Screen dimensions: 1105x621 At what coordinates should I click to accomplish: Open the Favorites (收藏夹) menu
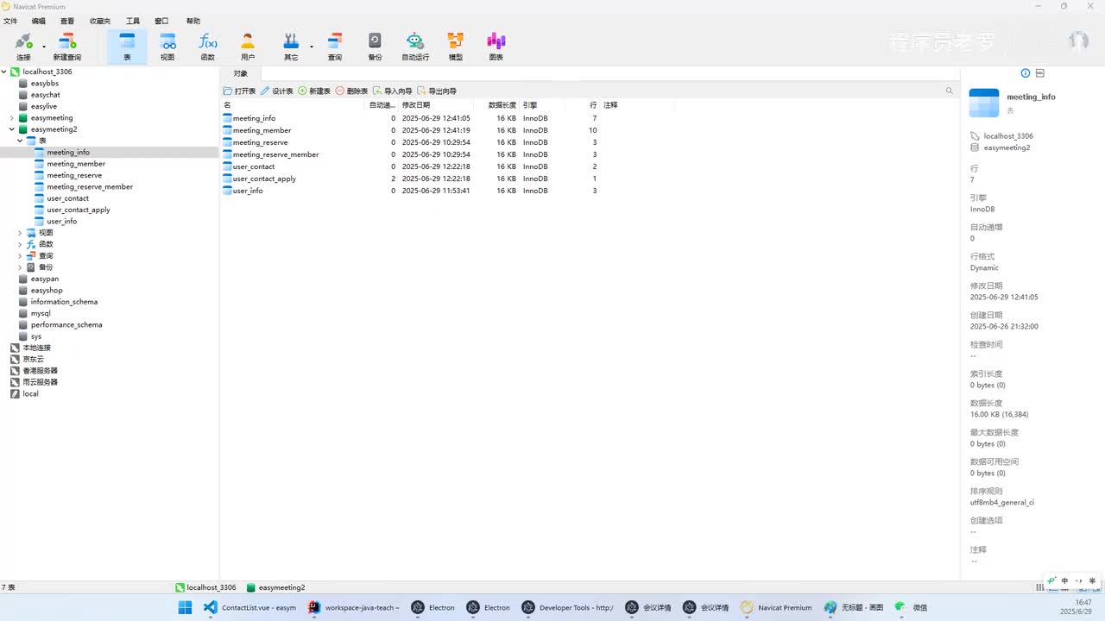click(100, 21)
